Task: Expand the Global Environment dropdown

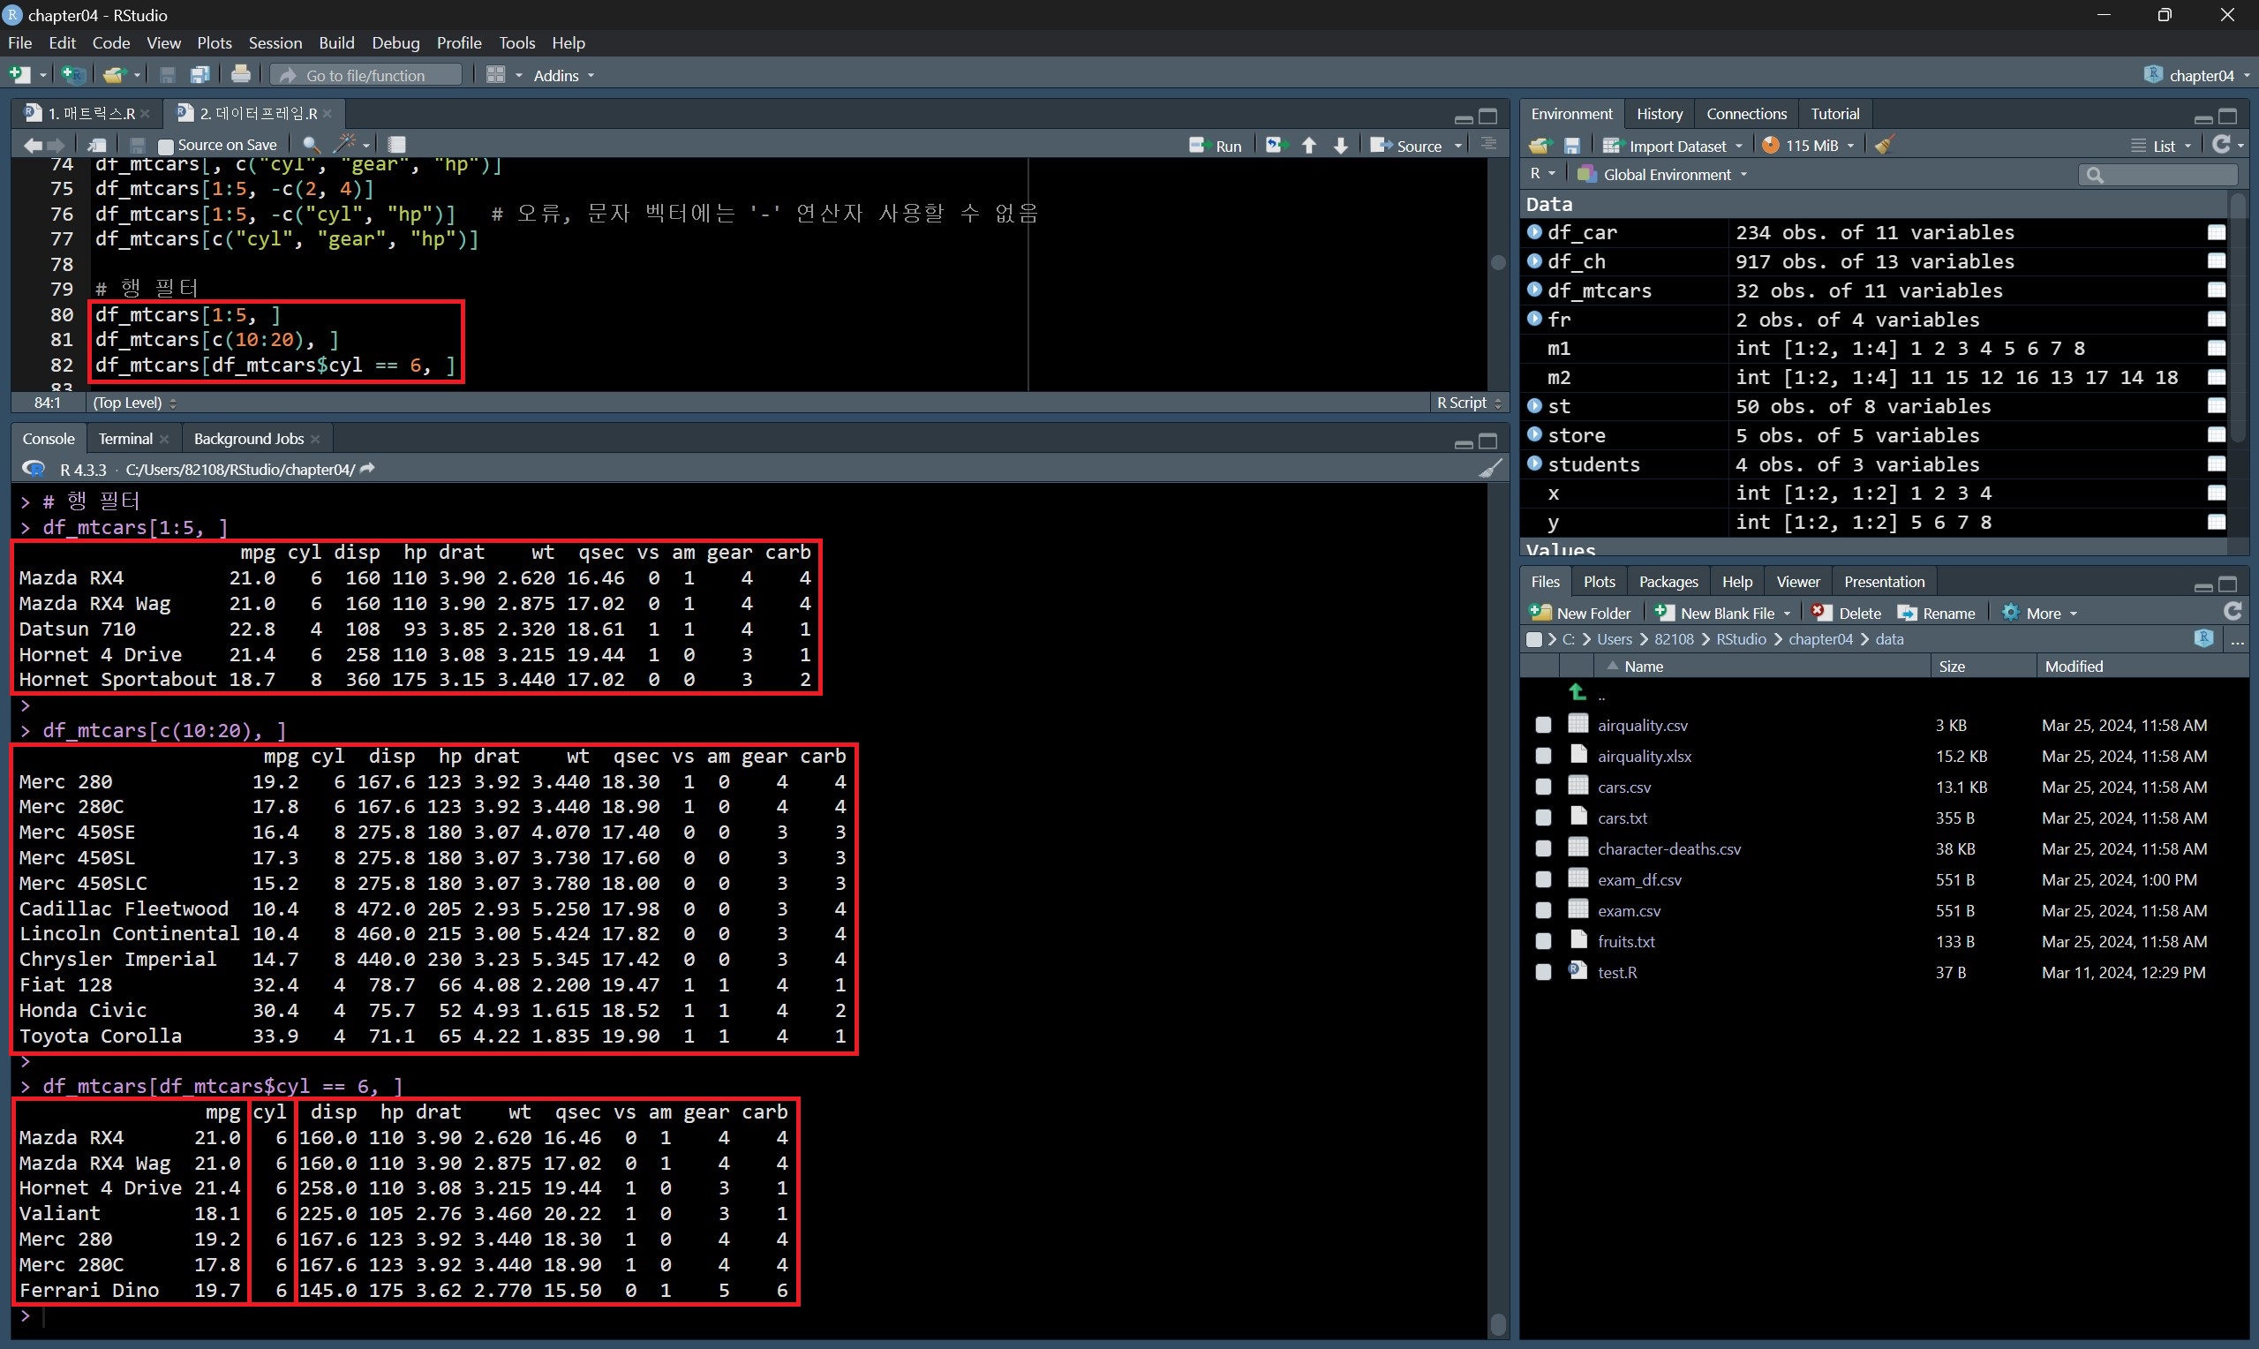Action: pyautogui.click(x=1670, y=175)
